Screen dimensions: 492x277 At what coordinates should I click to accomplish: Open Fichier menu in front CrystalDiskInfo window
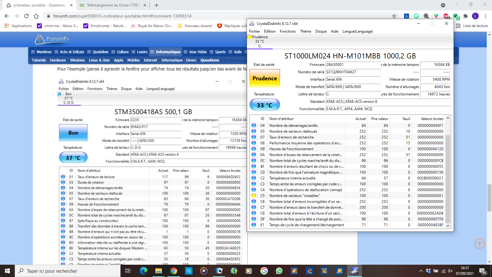click(x=254, y=31)
